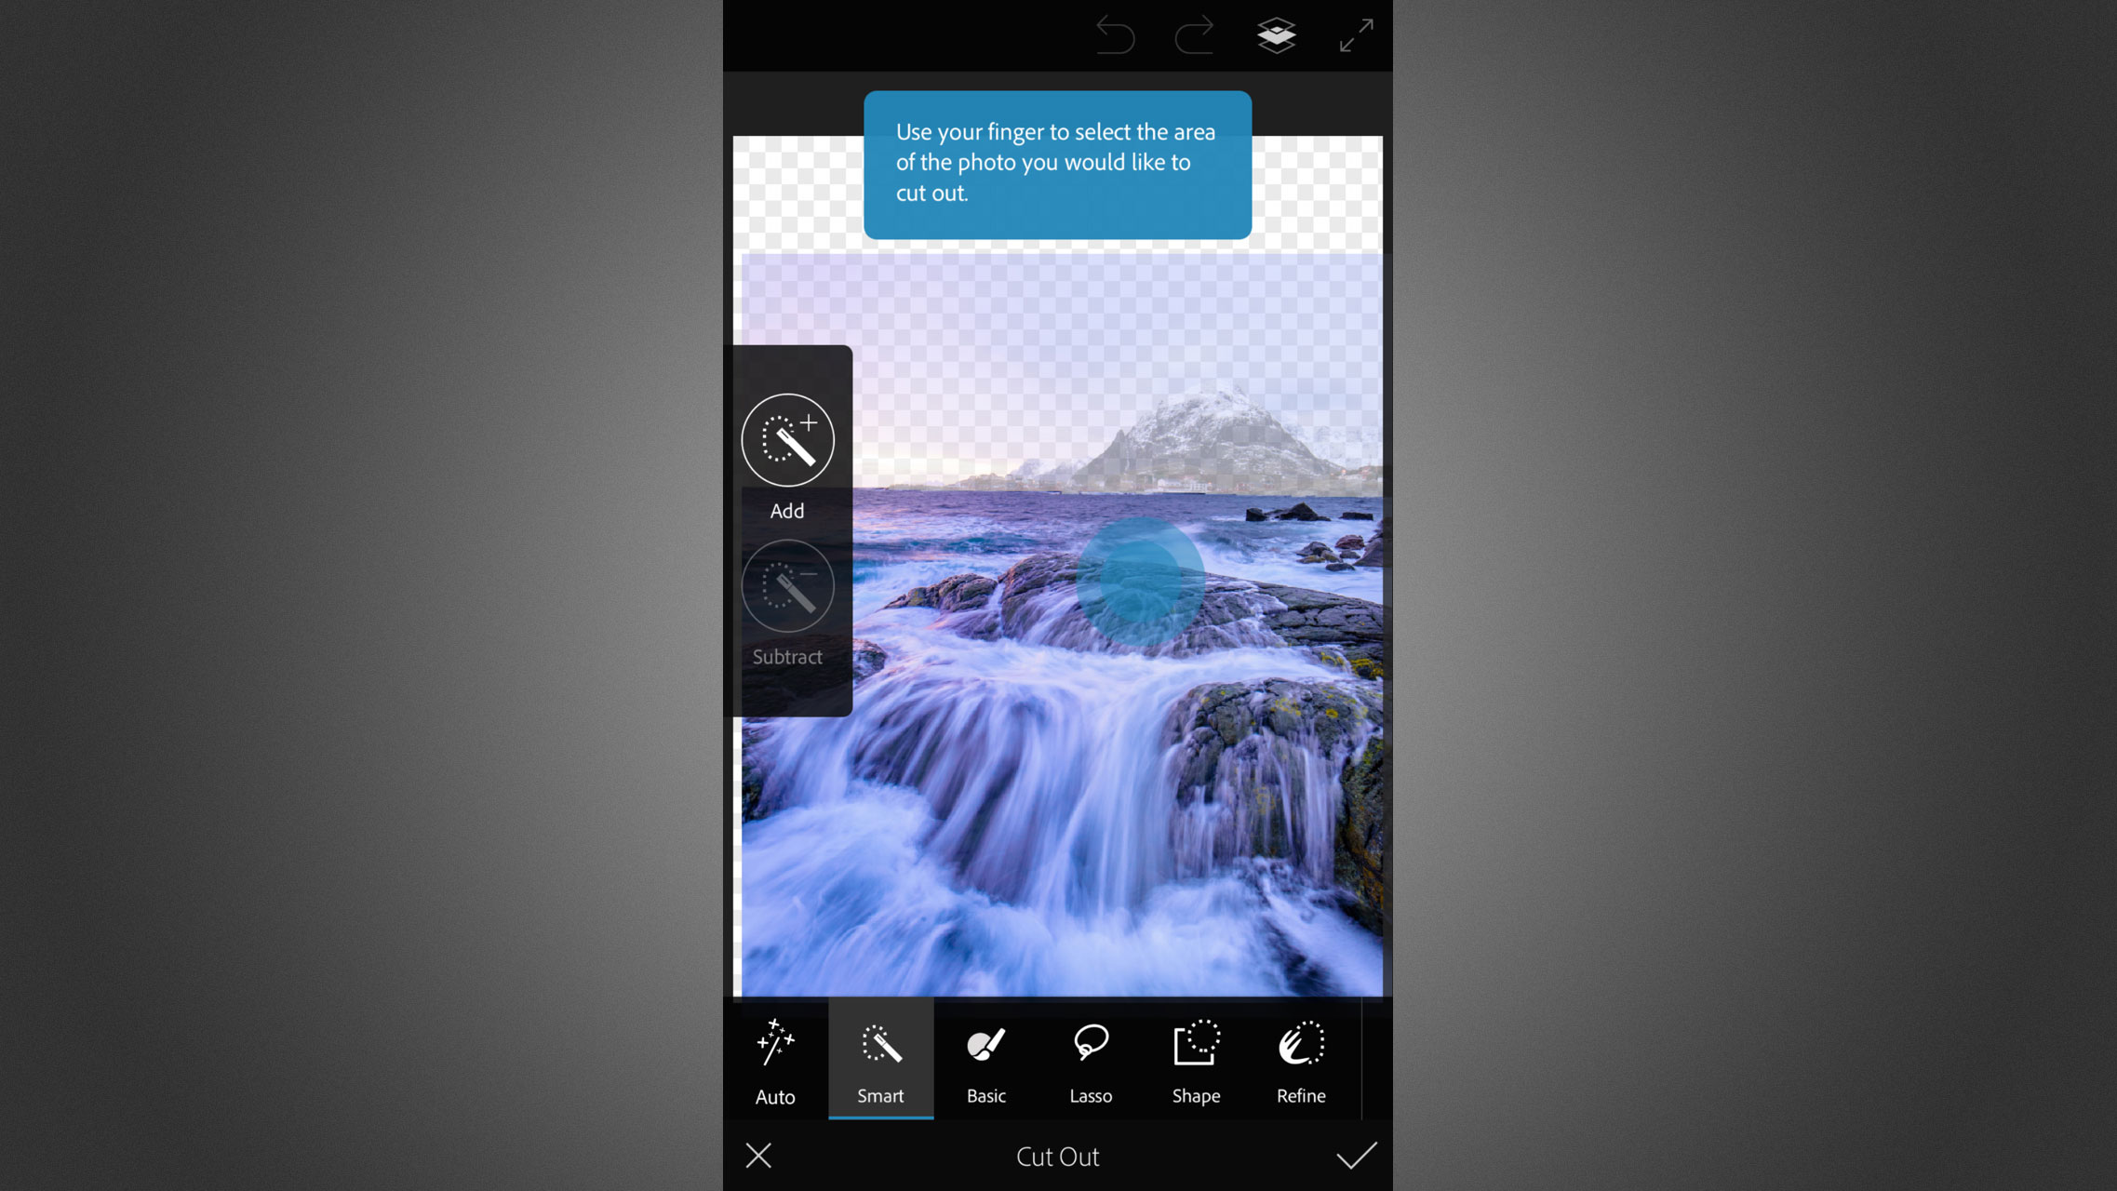Cancel the current cut out operation

tap(757, 1156)
